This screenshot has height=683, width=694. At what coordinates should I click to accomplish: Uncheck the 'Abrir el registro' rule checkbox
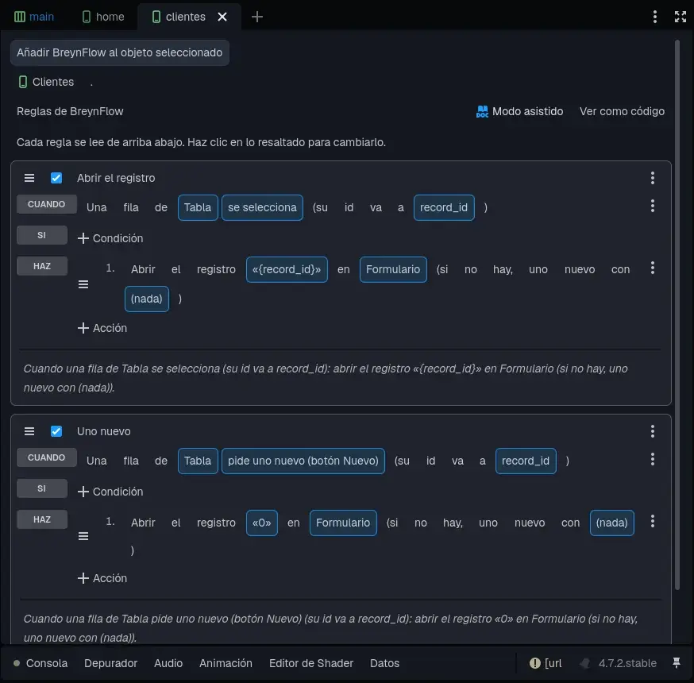pos(56,178)
